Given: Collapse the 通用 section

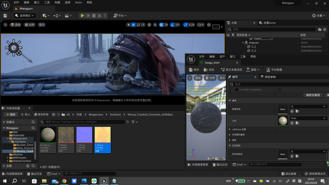Looking at the screenshot, I should 230,101.
